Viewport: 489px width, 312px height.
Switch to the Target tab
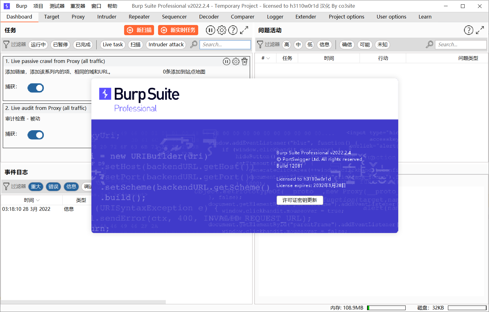point(52,17)
